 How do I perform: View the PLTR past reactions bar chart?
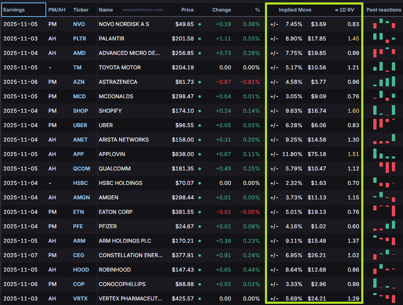point(384,38)
